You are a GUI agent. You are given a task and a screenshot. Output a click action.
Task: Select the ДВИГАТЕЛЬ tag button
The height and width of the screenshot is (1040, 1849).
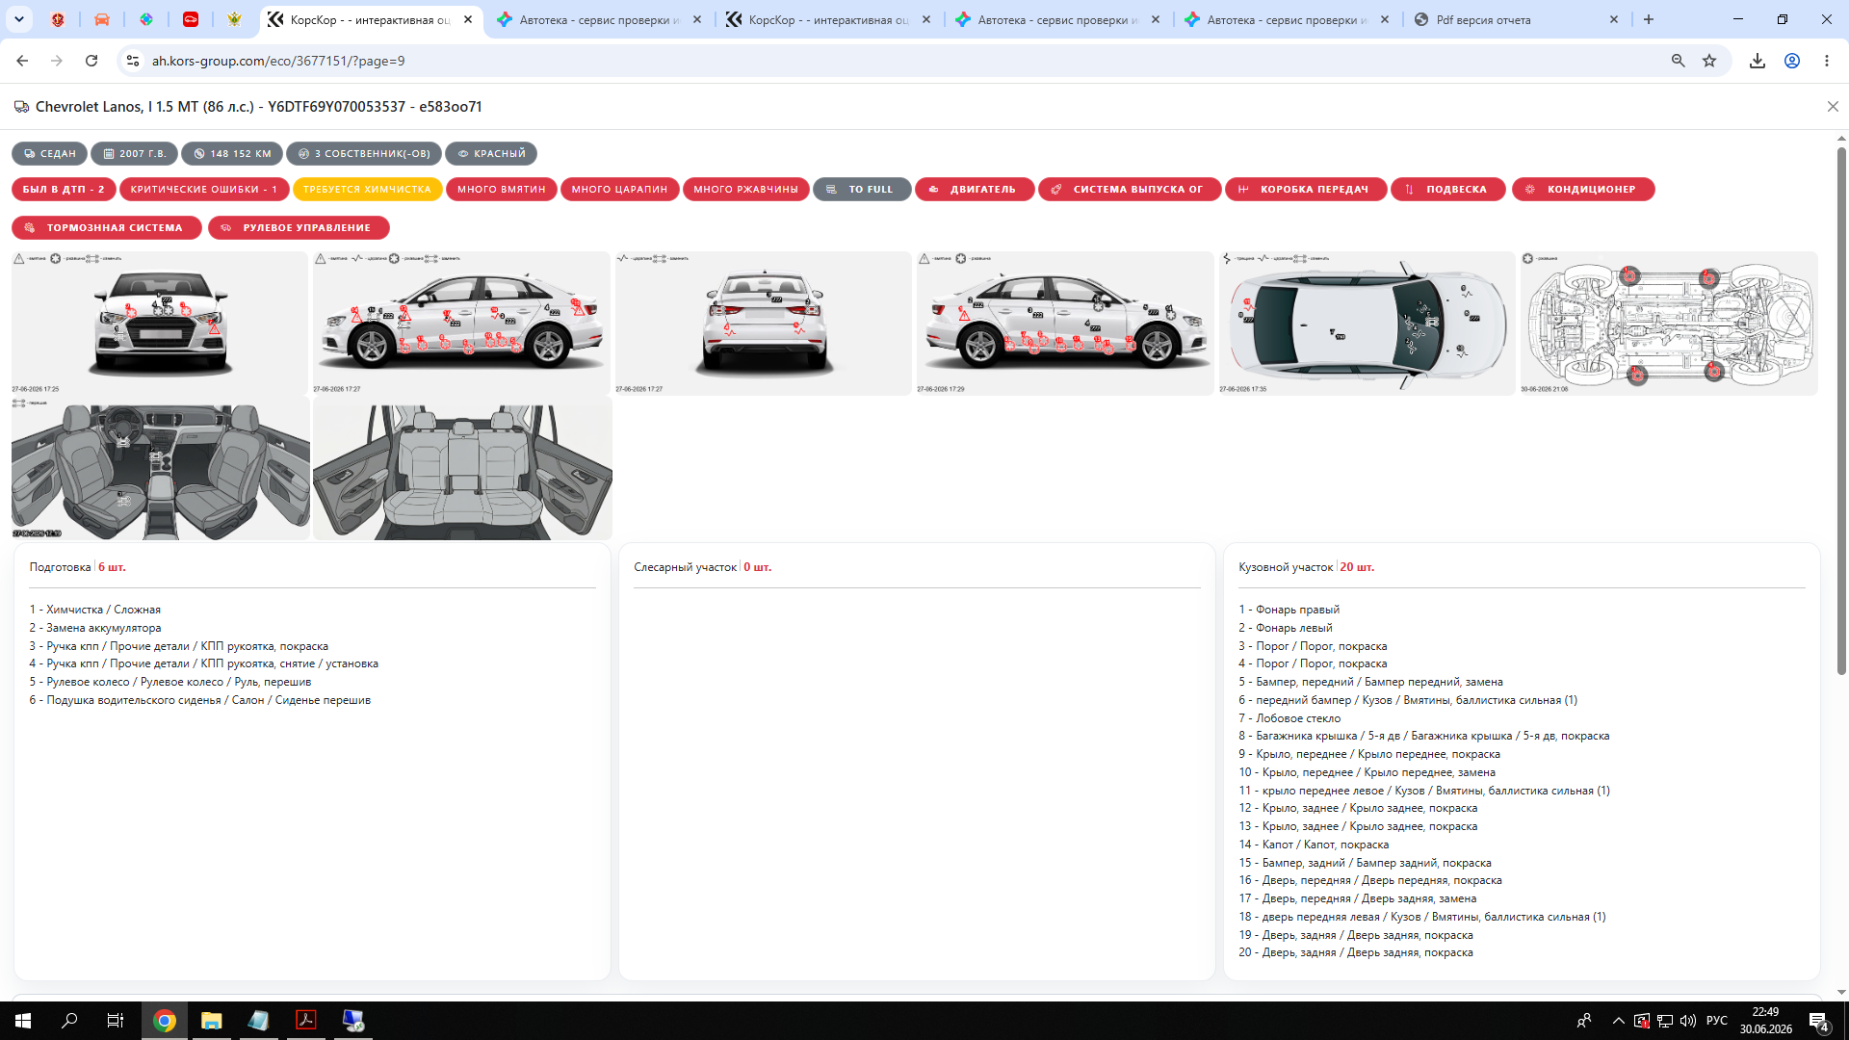[975, 190]
